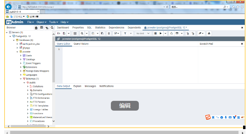Click the browser back arrow button

[x=8, y=7]
